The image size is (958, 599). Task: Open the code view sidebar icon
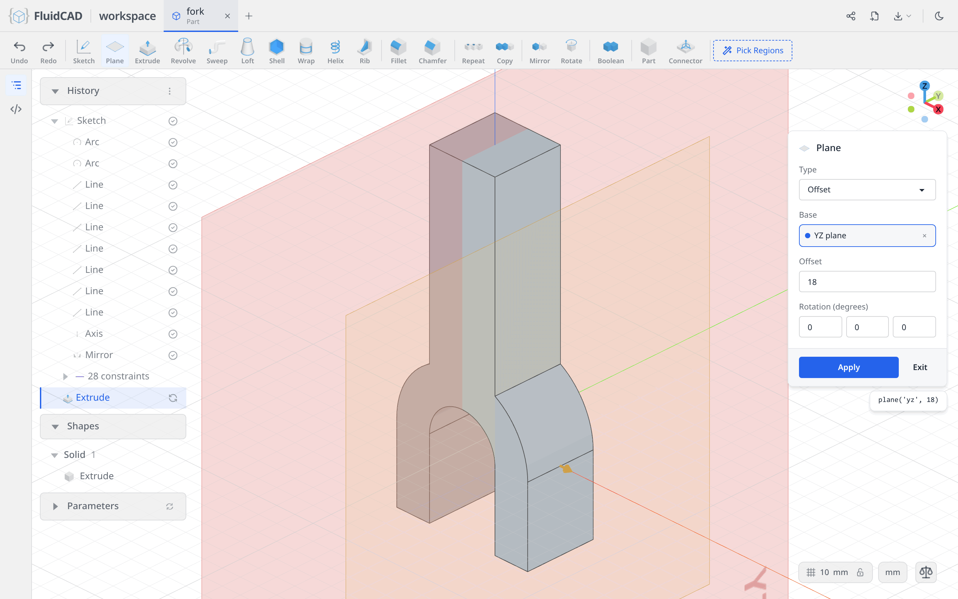(16, 109)
